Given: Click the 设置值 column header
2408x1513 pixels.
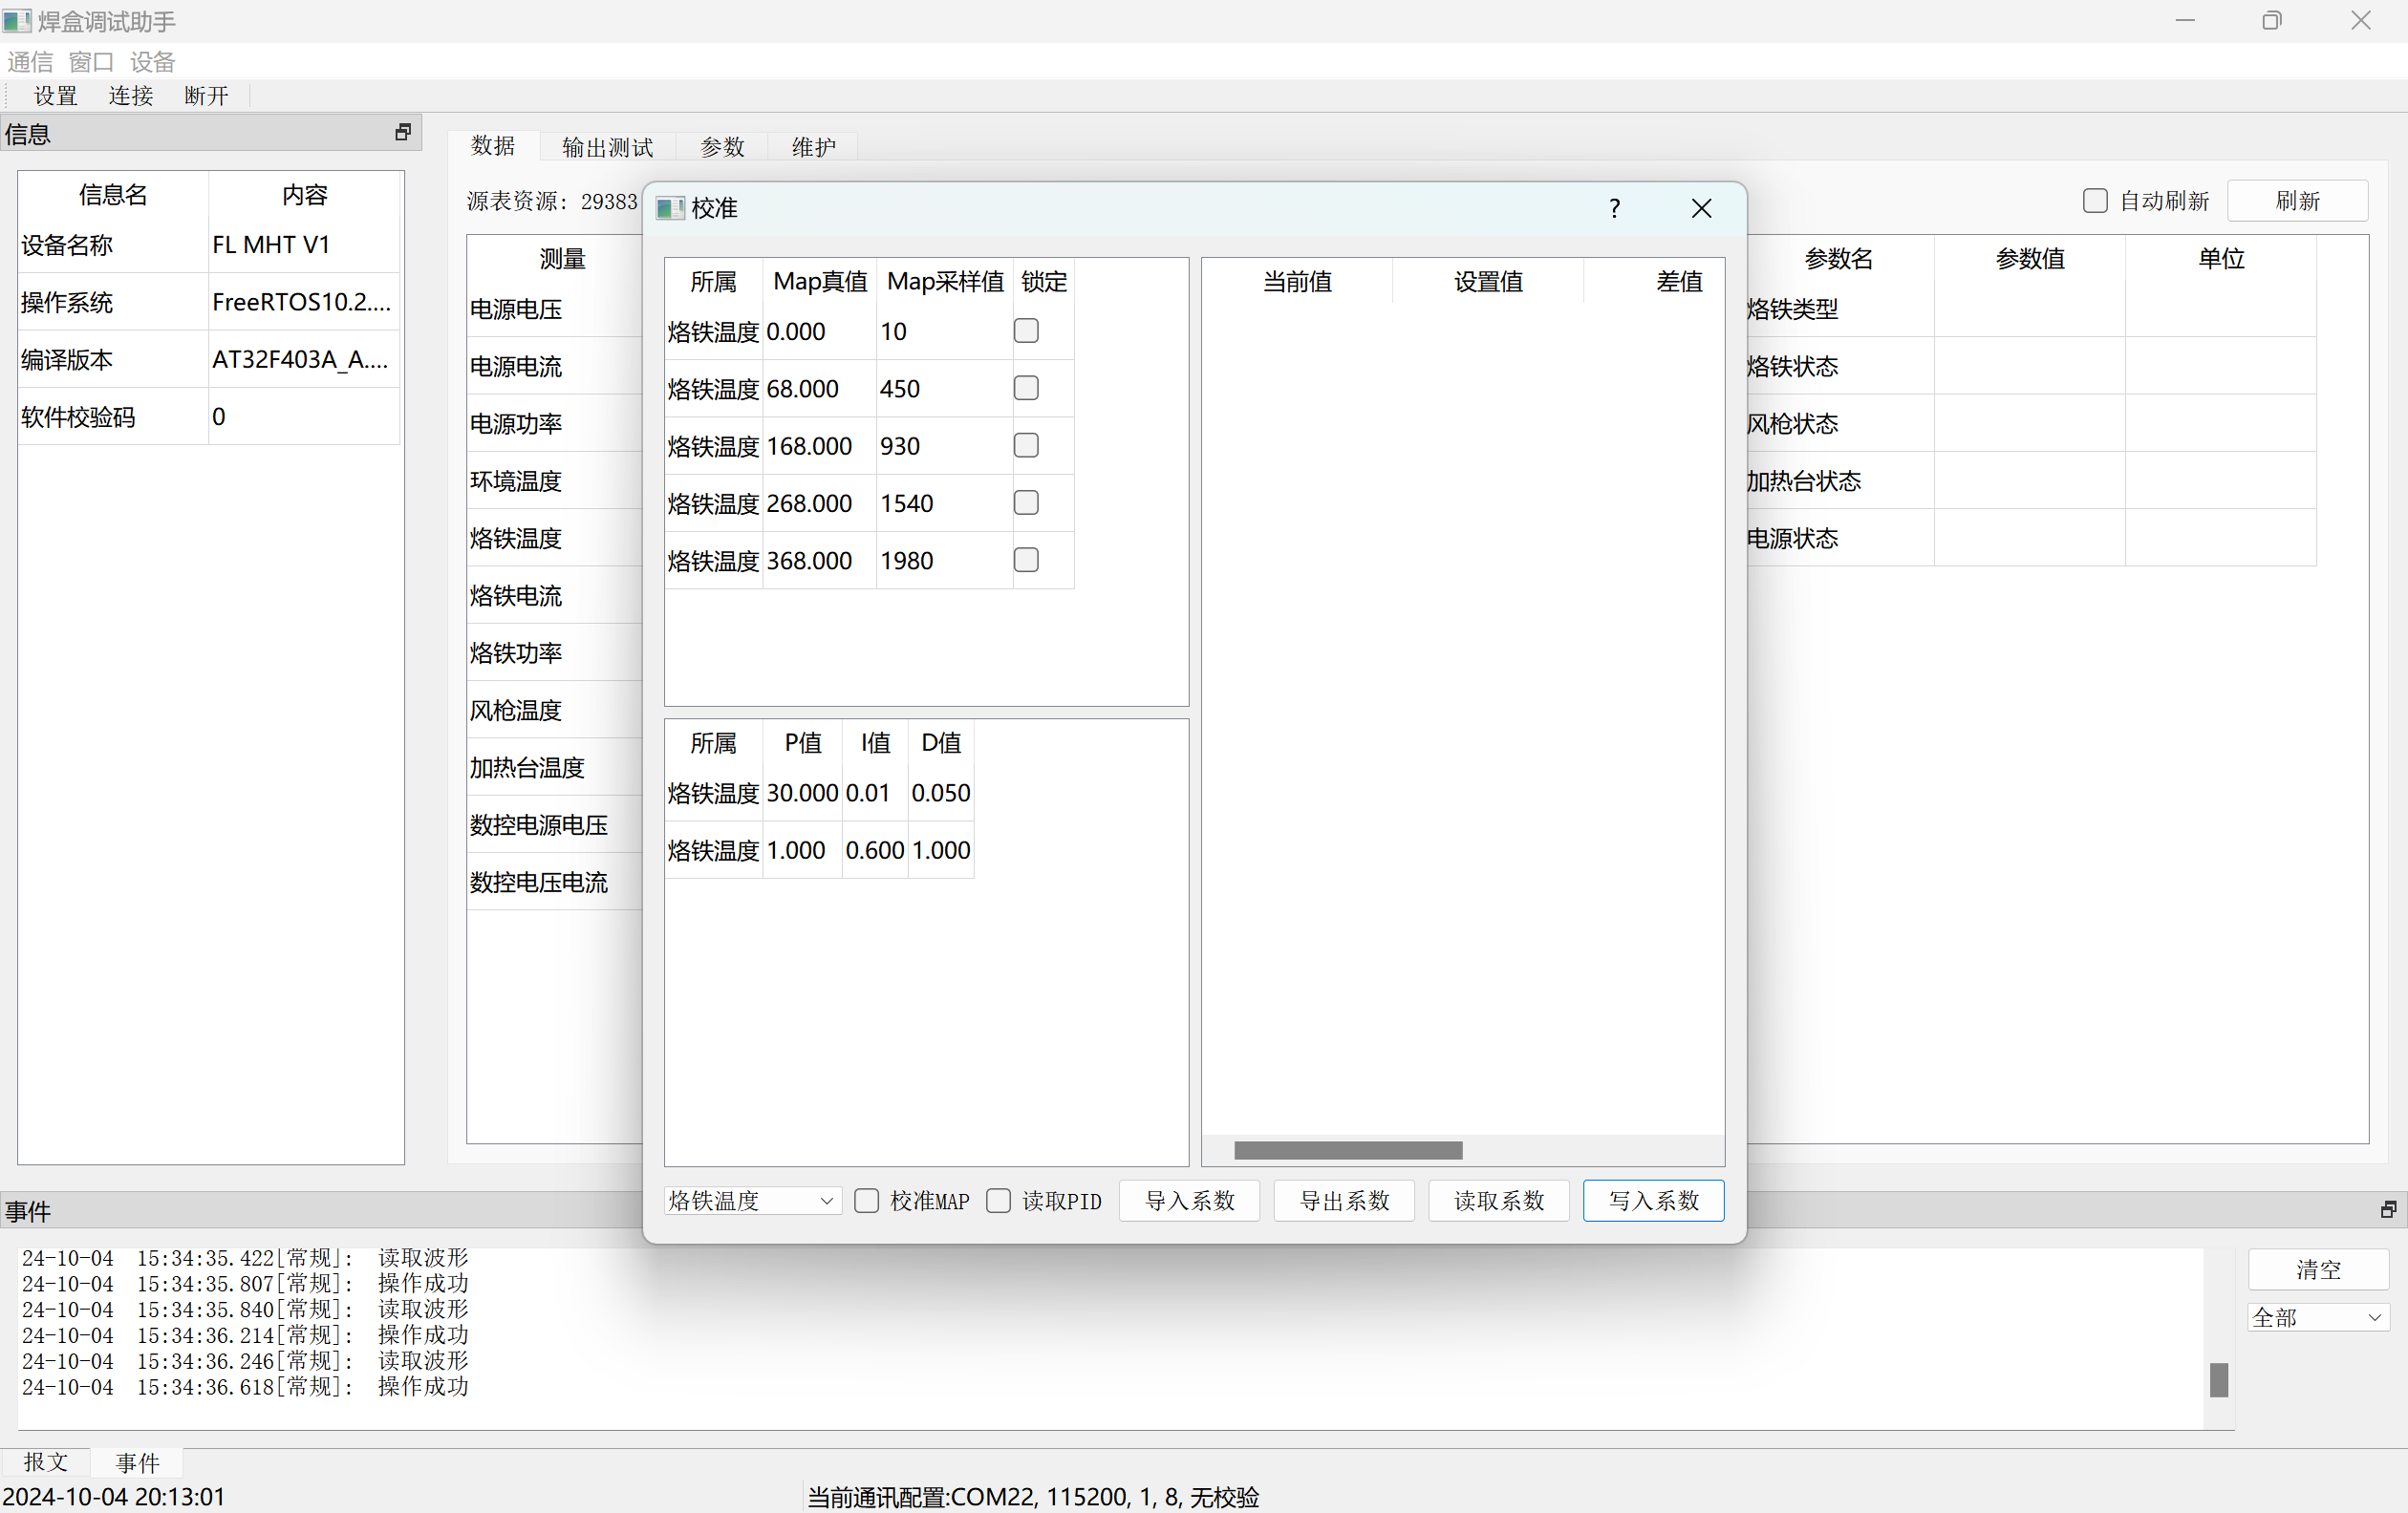Looking at the screenshot, I should pos(1488,282).
